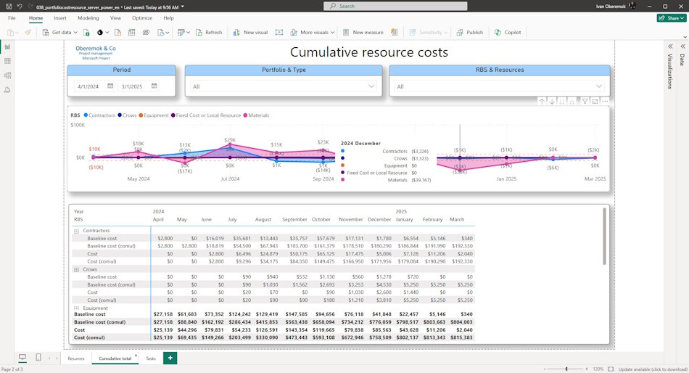Switch to desktop layout icon
689x373 pixels.
pyautogui.click(x=22, y=358)
